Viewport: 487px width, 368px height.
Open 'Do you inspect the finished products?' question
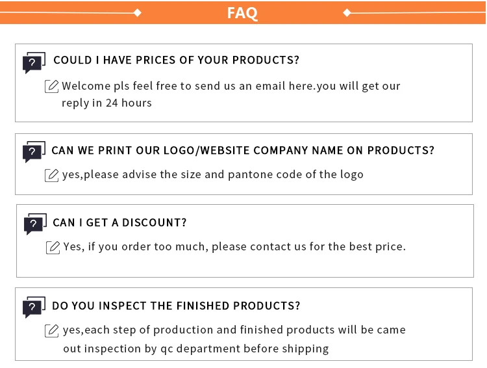(176, 306)
